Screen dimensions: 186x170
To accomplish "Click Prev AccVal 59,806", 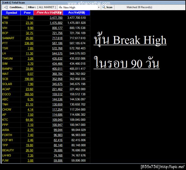I will [58, 161].
